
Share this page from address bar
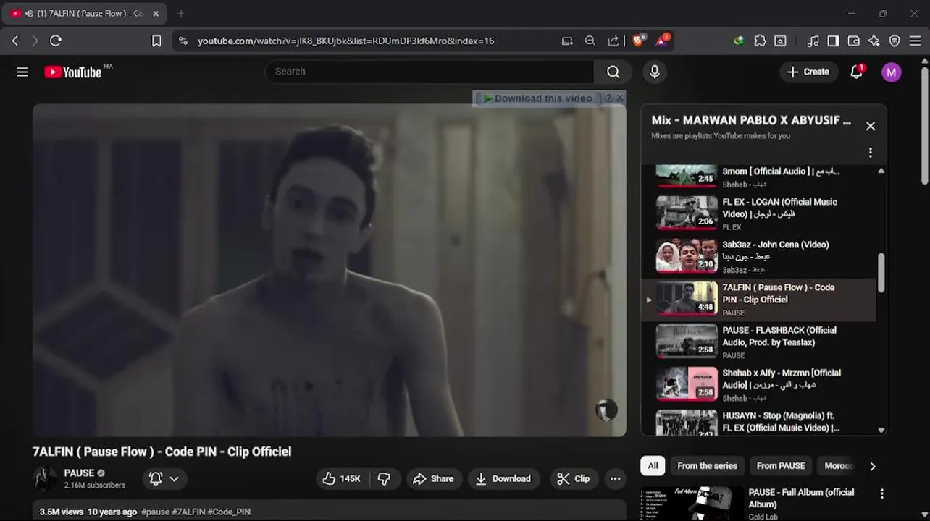tap(613, 41)
